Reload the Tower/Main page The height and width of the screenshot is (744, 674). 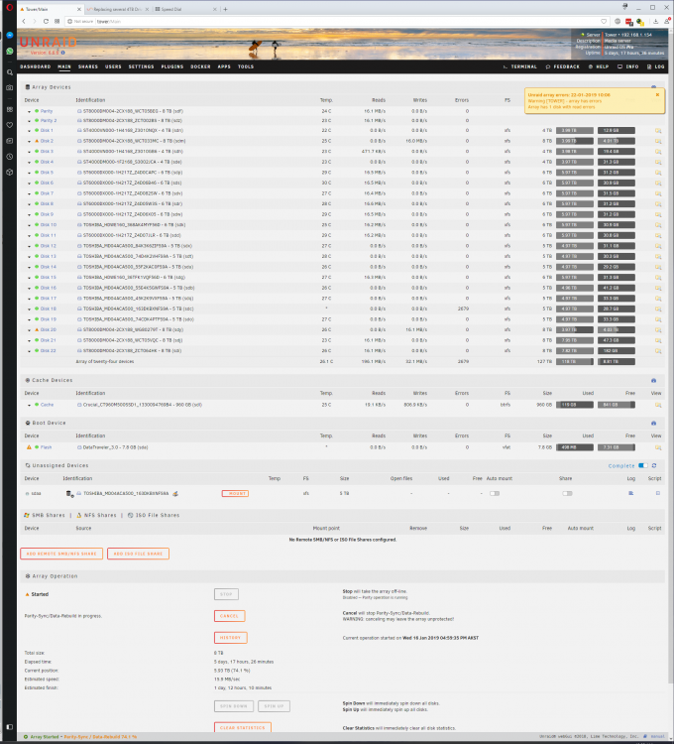(x=46, y=22)
